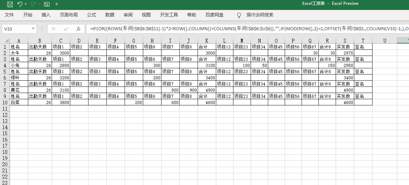409x185 pixels.
Task: Click the Name Box showing V33
Action: point(16,29)
